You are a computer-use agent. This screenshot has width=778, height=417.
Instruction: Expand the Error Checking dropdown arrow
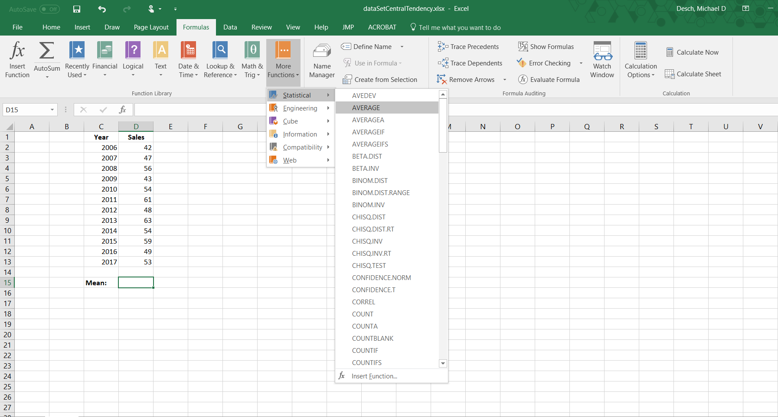(x=581, y=63)
